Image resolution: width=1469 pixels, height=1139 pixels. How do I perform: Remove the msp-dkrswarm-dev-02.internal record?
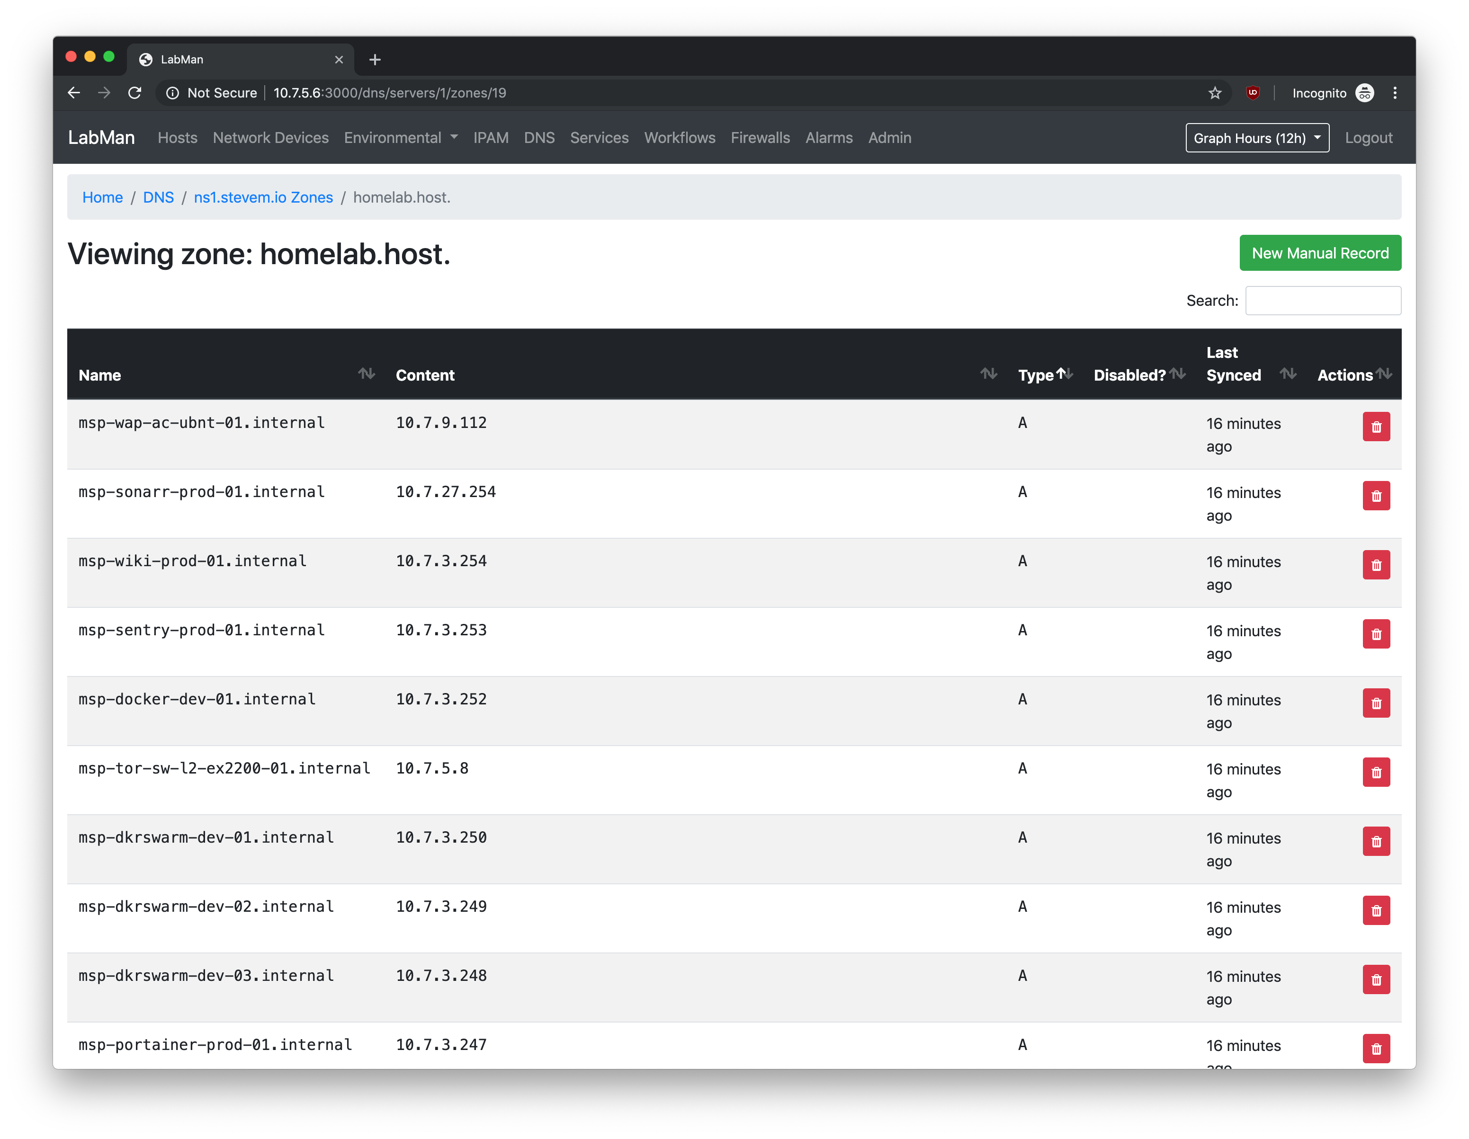click(1376, 910)
